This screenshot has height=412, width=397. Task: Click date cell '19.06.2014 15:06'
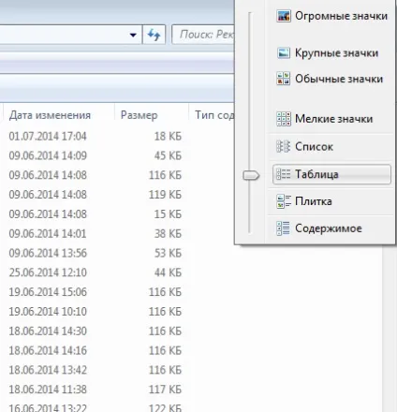click(x=48, y=292)
